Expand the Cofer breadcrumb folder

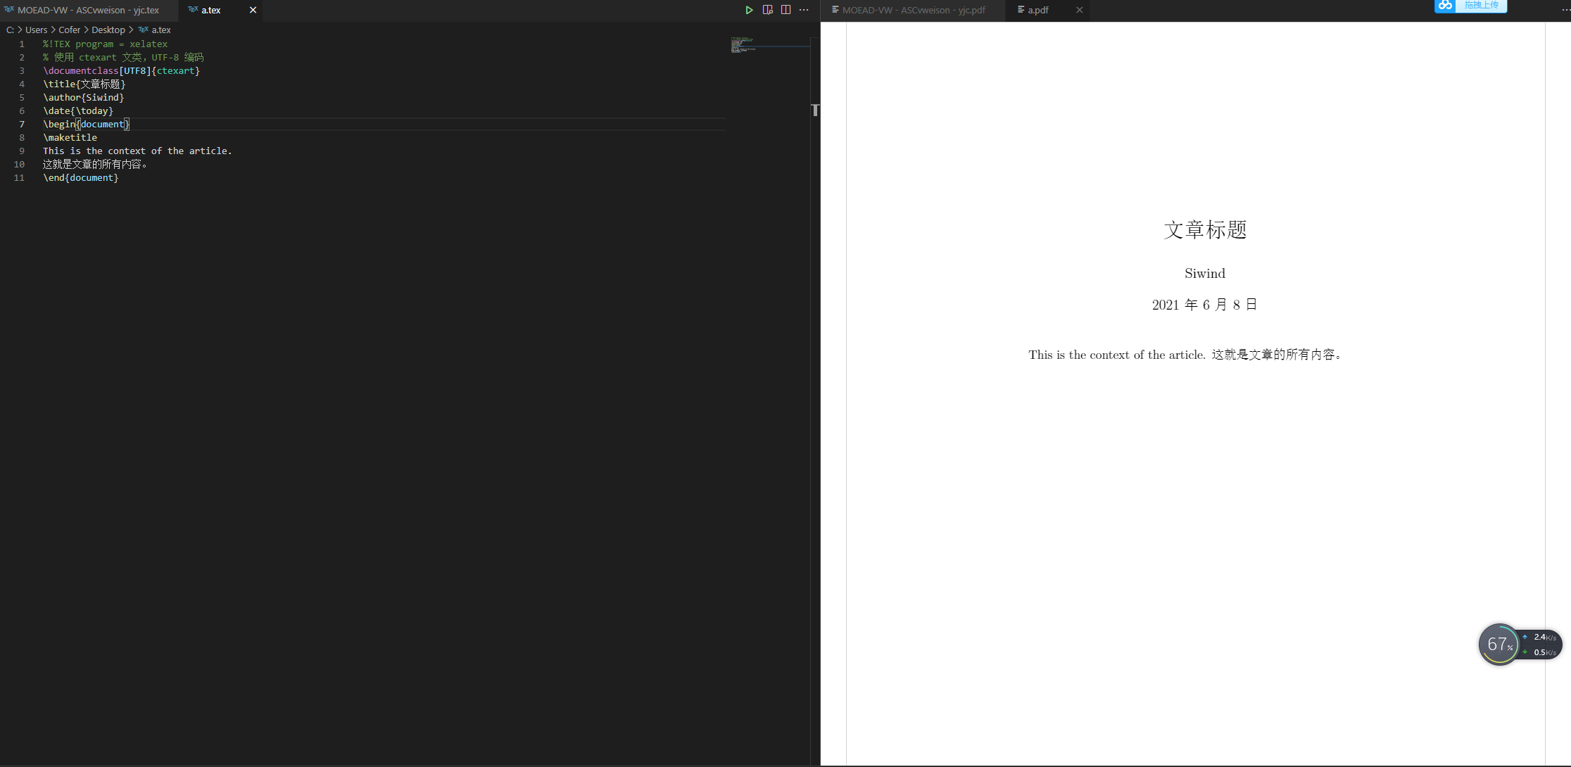click(x=69, y=30)
